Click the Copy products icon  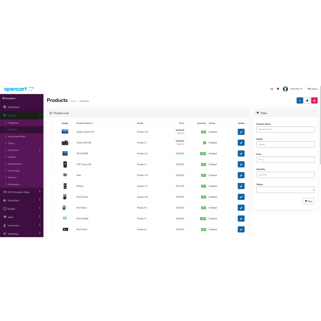coord(307,100)
